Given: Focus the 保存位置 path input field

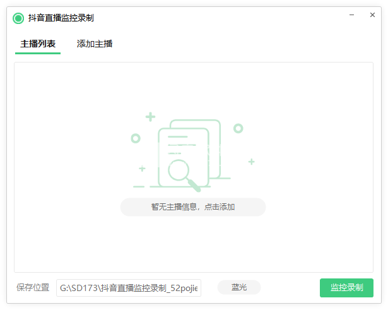Looking at the screenshot, I should [x=129, y=288].
